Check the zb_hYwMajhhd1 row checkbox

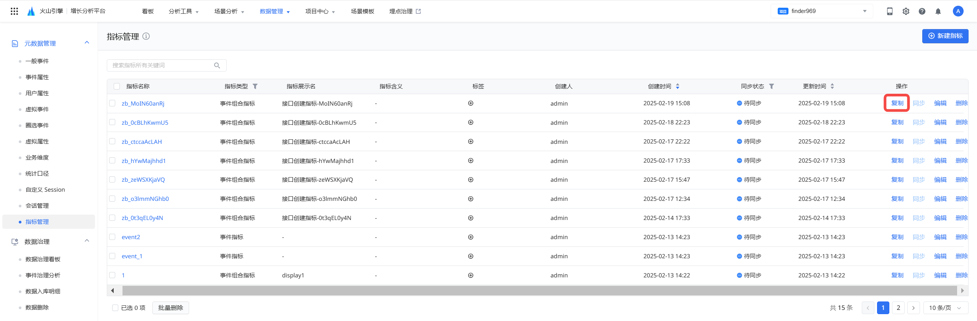tap(112, 160)
